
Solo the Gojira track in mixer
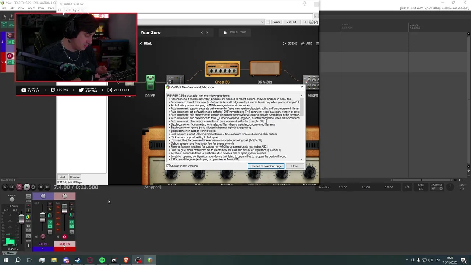tap(50, 209)
